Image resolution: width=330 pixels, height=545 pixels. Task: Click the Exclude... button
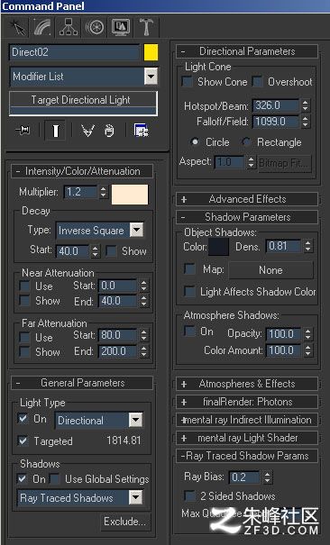tap(125, 522)
